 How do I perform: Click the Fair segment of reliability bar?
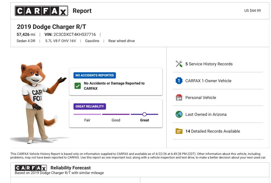pos(87,114)
